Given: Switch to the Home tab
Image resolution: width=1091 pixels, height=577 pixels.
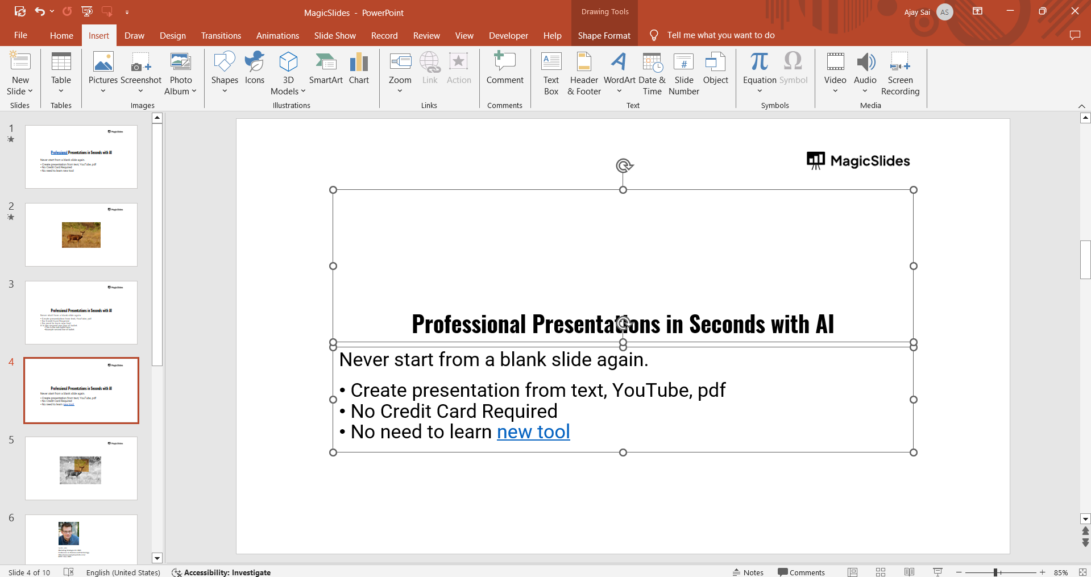Looking at the screenshot, I should coord(61,35).
